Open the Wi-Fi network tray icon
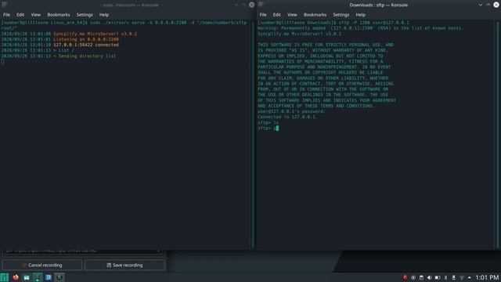The height and width of the screenshot is (282, 501). 461,277
